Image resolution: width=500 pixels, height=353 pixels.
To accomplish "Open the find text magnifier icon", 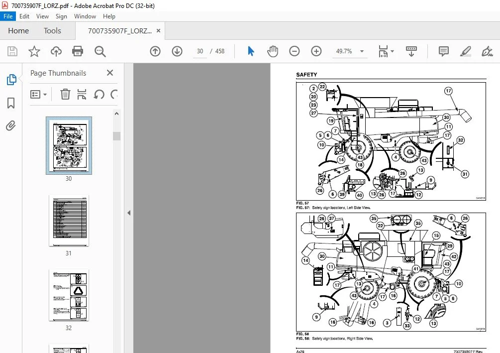I will pos(100,51).
